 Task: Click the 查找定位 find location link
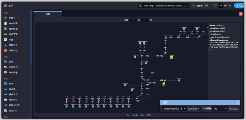(233, 109)
